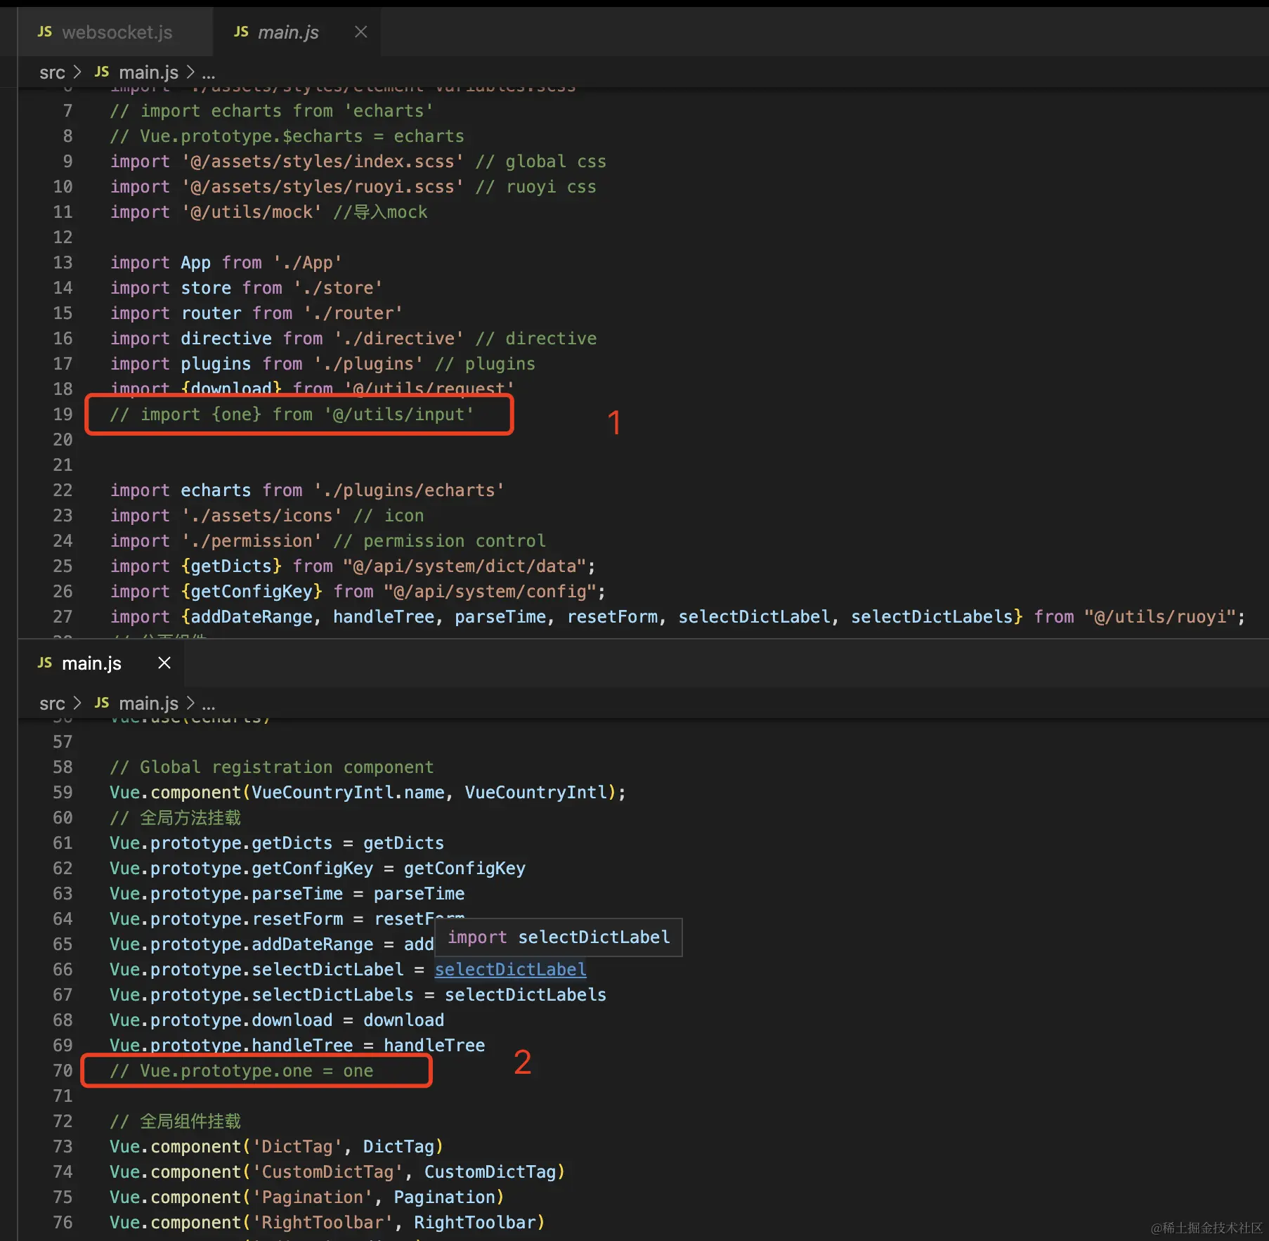Click the '@/utils/mock' import string on line 11
1269x1241 pixels.
click(252, 212)
